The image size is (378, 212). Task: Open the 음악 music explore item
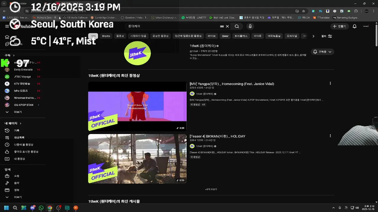(x=22, y=183)
